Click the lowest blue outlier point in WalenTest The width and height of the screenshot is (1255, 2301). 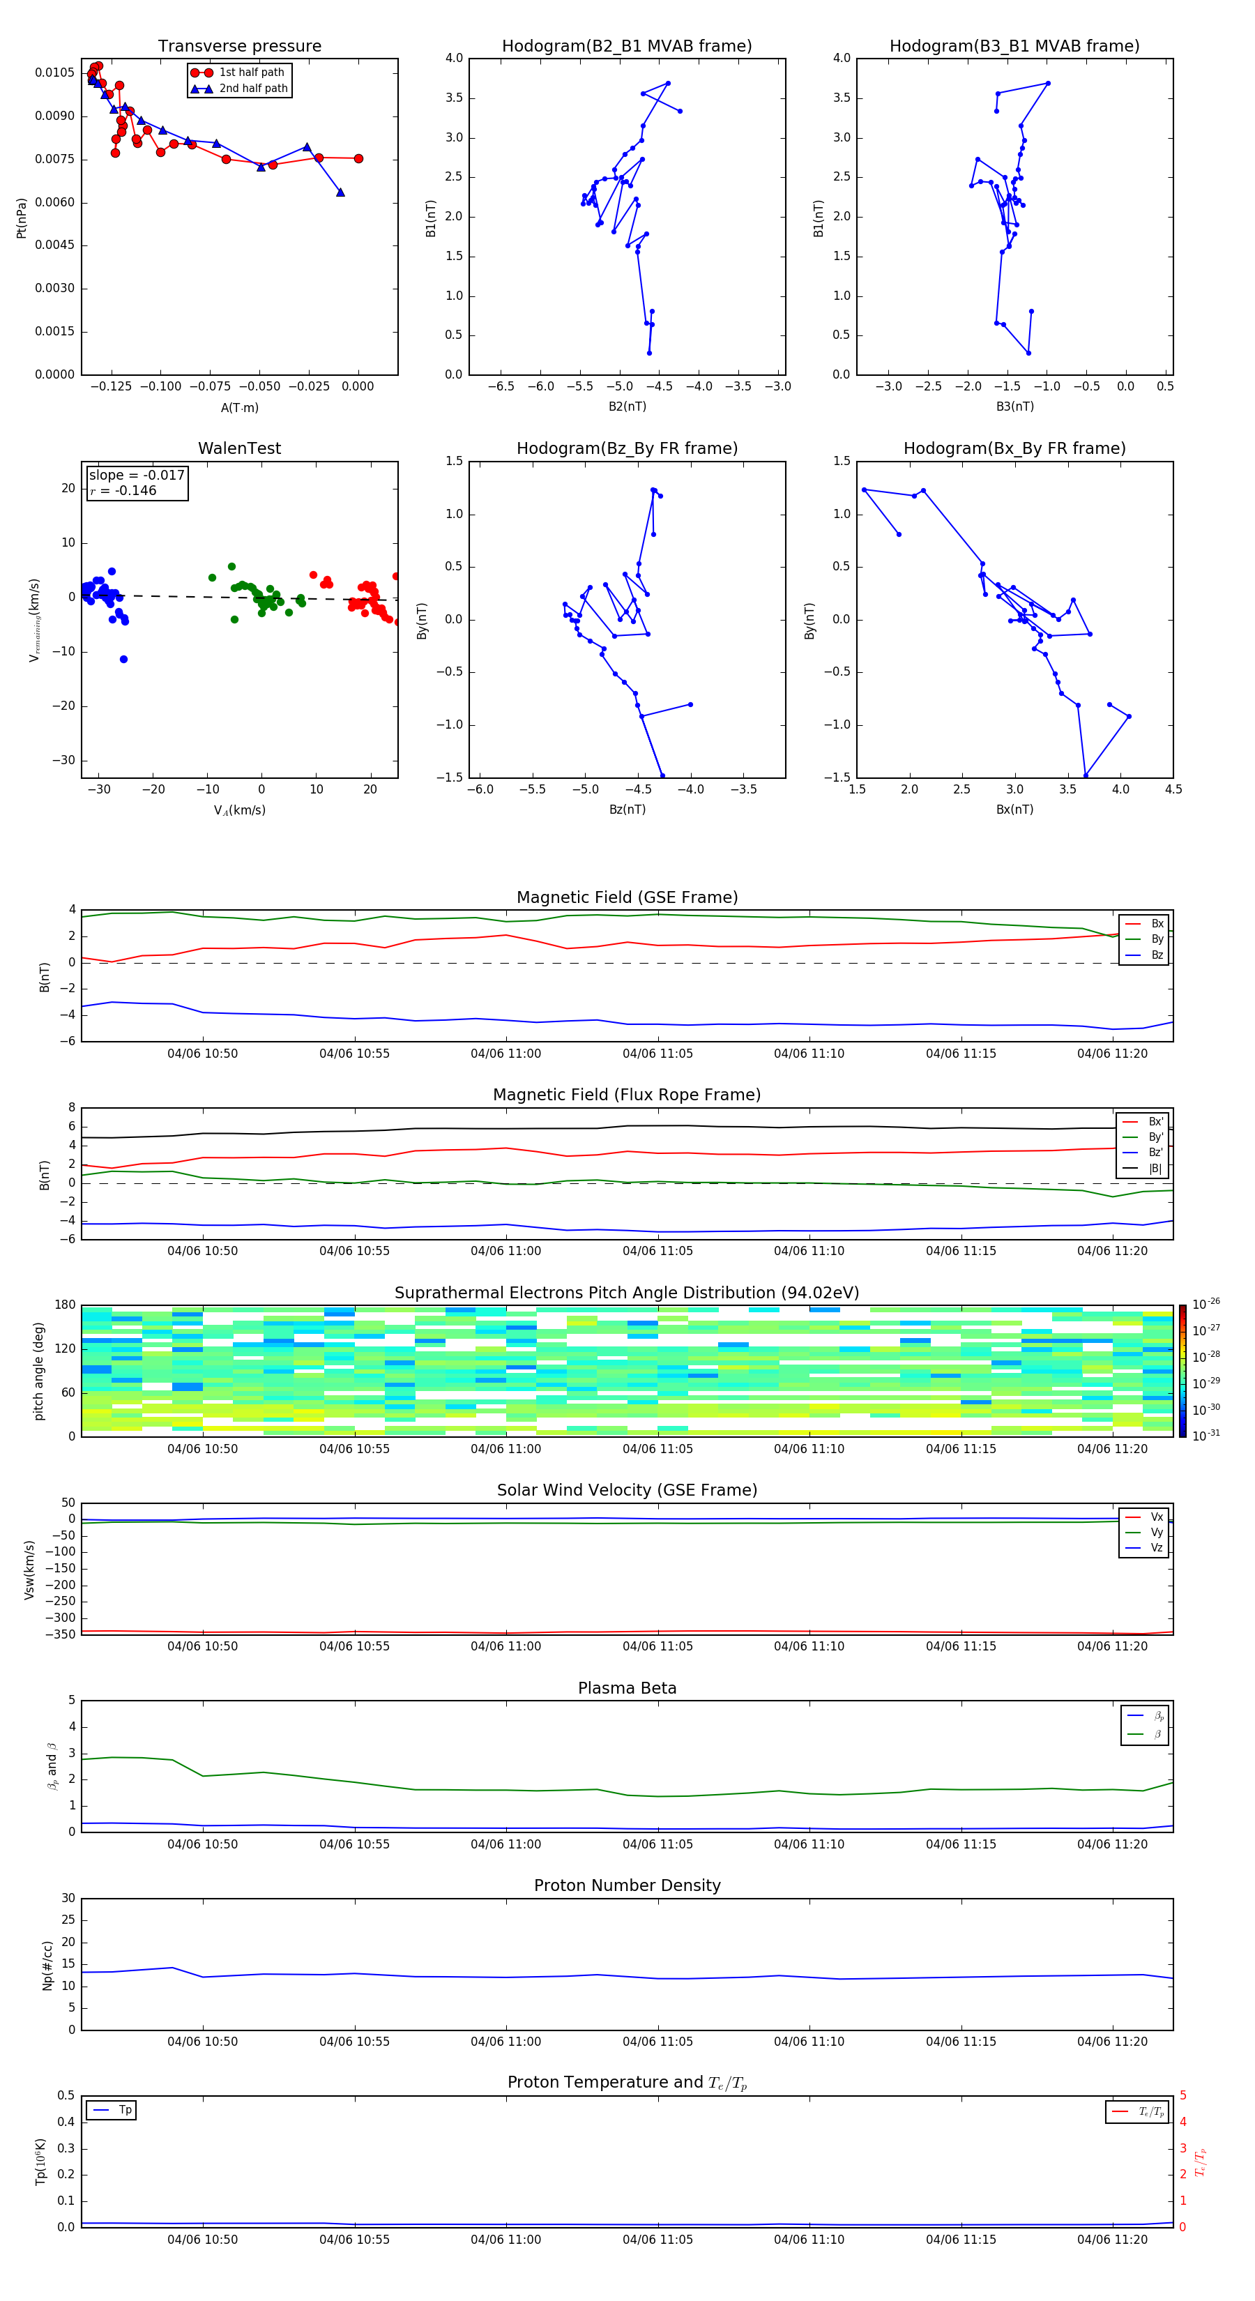(123, 659)
